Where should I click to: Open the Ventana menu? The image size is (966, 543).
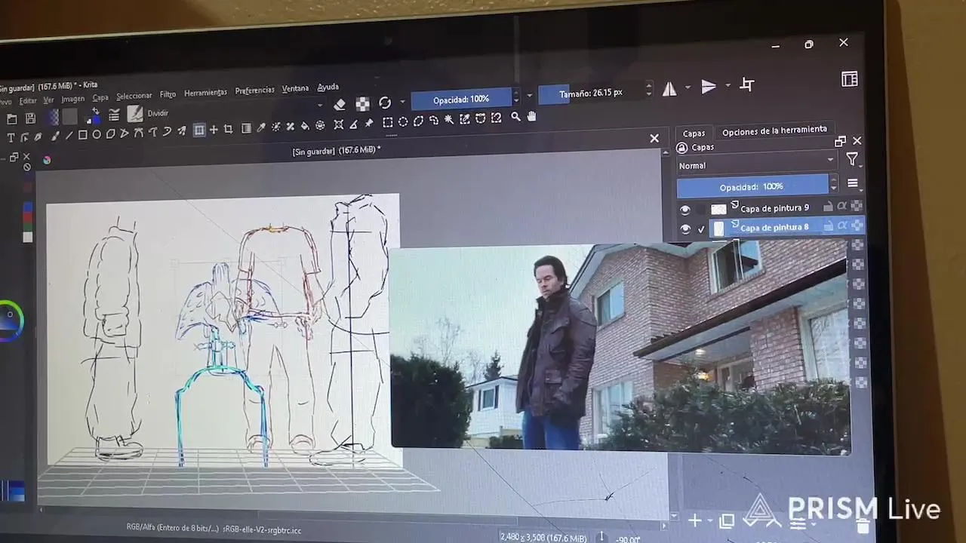295,88
